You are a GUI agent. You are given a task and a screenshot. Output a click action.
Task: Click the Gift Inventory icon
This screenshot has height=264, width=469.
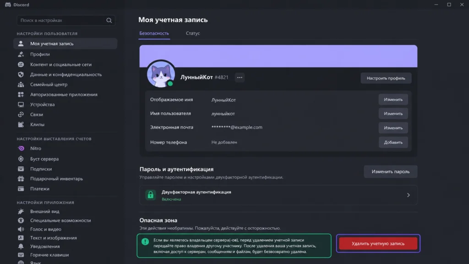21,179
